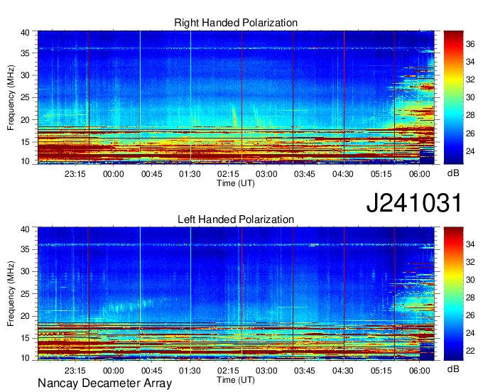Click the 02:15 tick label on the bottom plot
The width and height of the screenshot is (483, 392).
click(228, 371)
